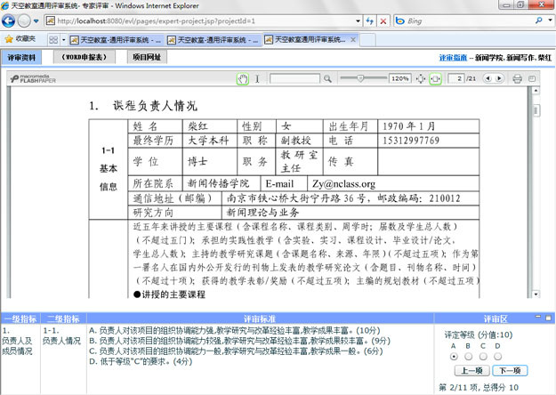Image resolution: width=556 pixels, height=395 pixels.
Task: Close the active browser tab
Action: 353,40
